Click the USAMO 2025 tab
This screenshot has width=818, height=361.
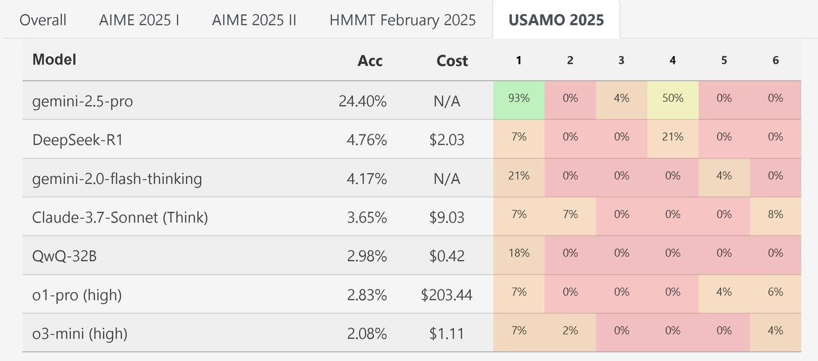point(556,20)
